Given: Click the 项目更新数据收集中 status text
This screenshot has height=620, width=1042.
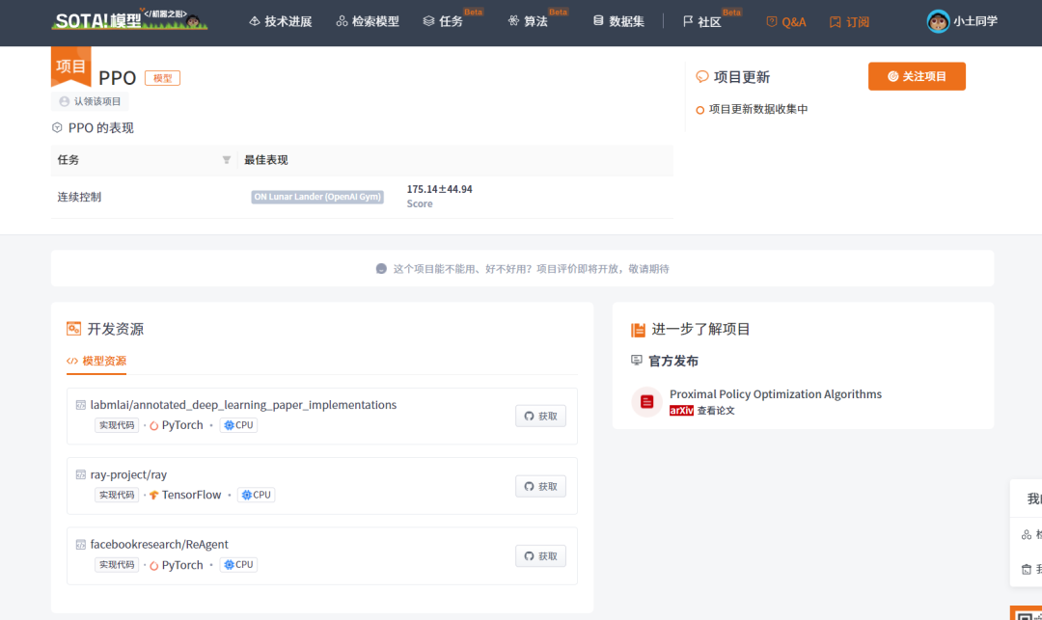Looking at the screenshot, I should pos(758,110).
